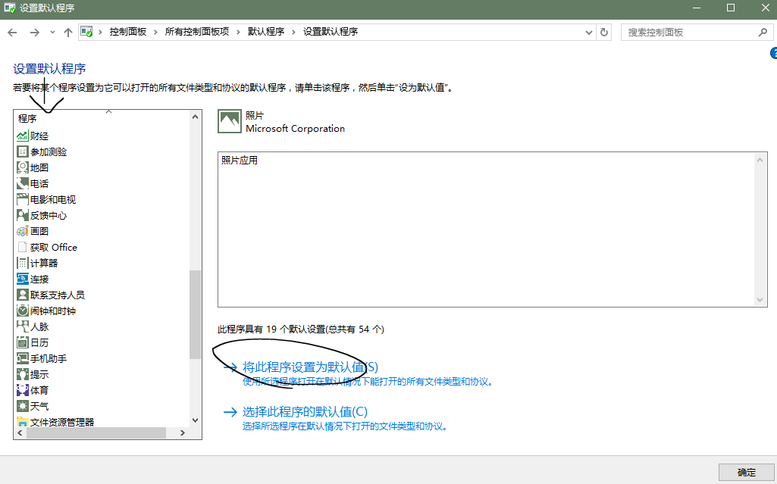Select the 体育 trophy icon
Screen dimensions: 777x484
[x=22, y=390]
